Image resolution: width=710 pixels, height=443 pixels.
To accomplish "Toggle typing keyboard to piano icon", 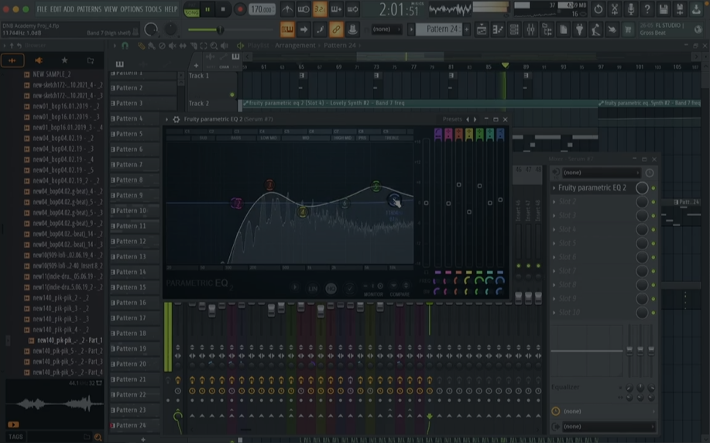I will [x=287, y=30].
